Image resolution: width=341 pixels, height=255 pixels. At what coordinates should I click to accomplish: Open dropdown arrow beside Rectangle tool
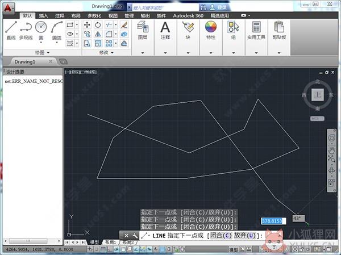[x=77, y=24]
